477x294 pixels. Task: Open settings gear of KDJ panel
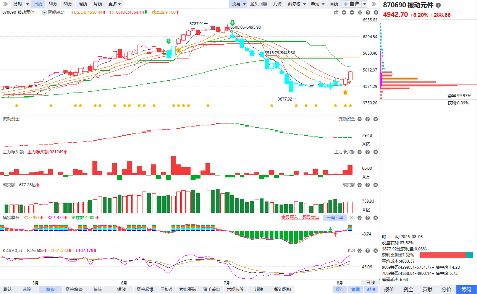[x=359, y=250]
